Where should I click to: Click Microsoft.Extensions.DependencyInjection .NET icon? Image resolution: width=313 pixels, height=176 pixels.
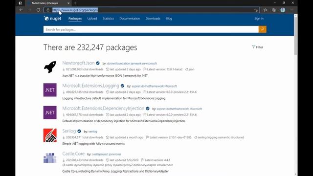pos(50,112)
